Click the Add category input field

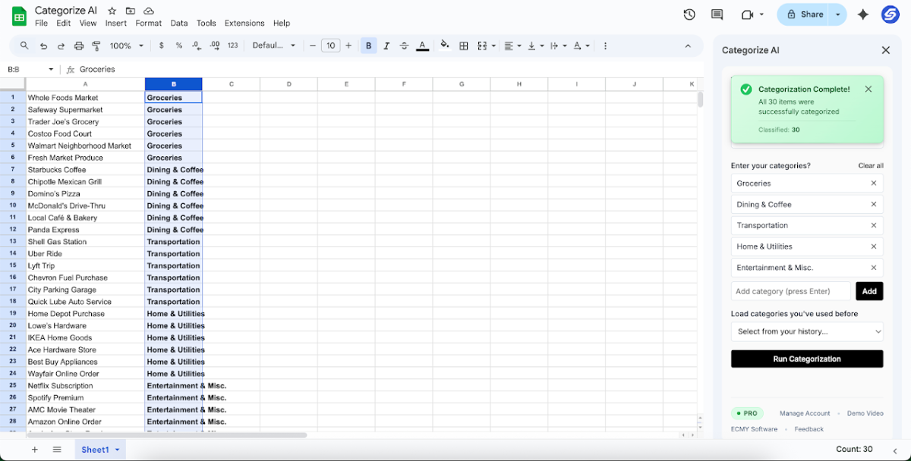pos(791,291)
